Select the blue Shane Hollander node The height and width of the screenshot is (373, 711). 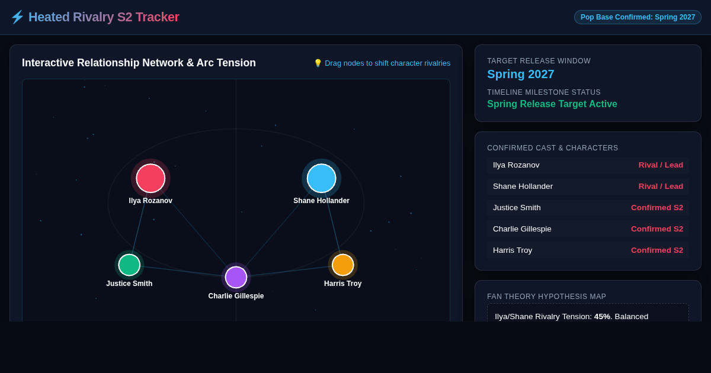point(322,178)
